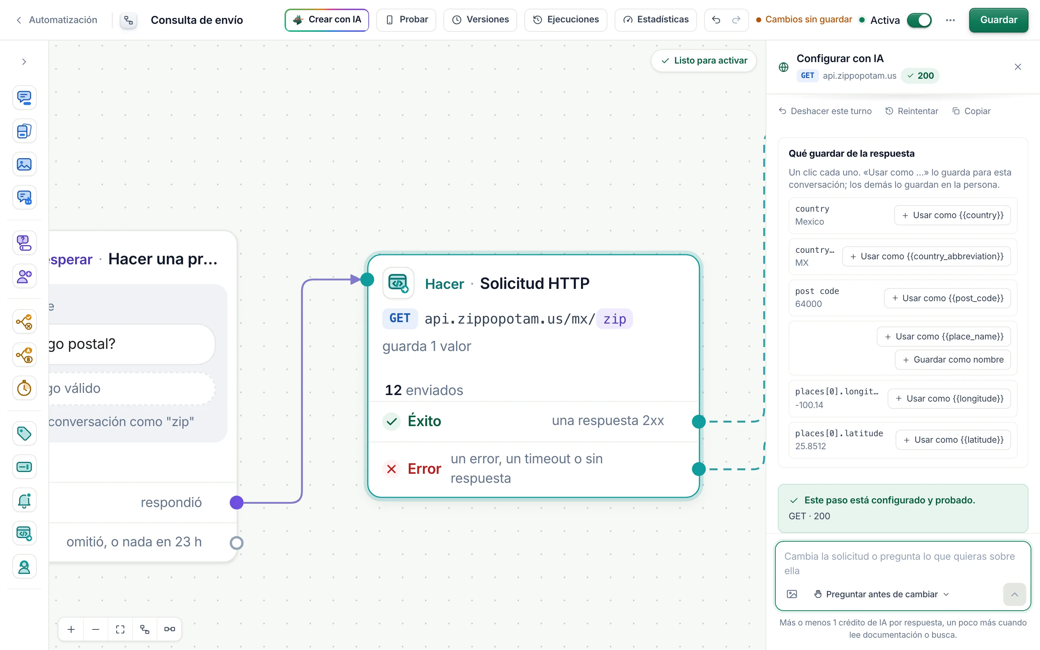Image resolution: width=1040 pixels, height=650 pixels.
Task: Select the tag block icon
Action: coord(24,433)
